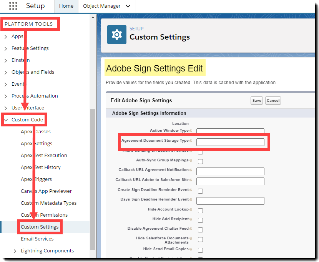The width and height of the screenshot is (319, 262).
Task: Enable the Auto-Sync Group Mappings checkbox
Action: [x=200, y=161]
